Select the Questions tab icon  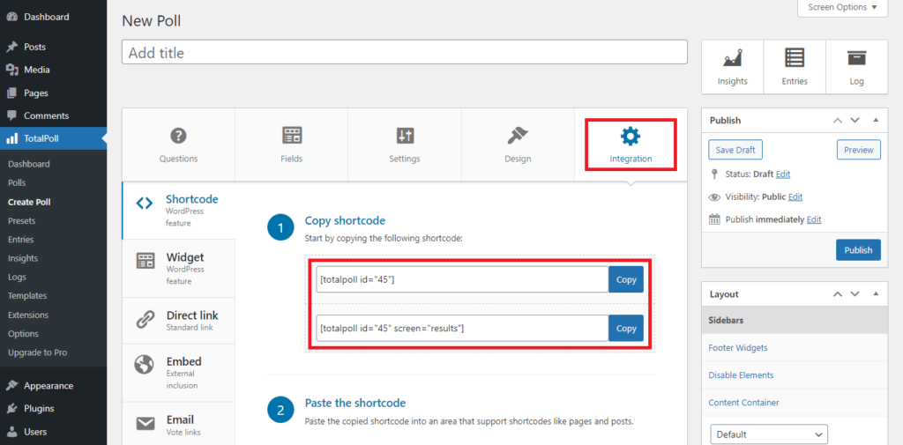point(178,136)
